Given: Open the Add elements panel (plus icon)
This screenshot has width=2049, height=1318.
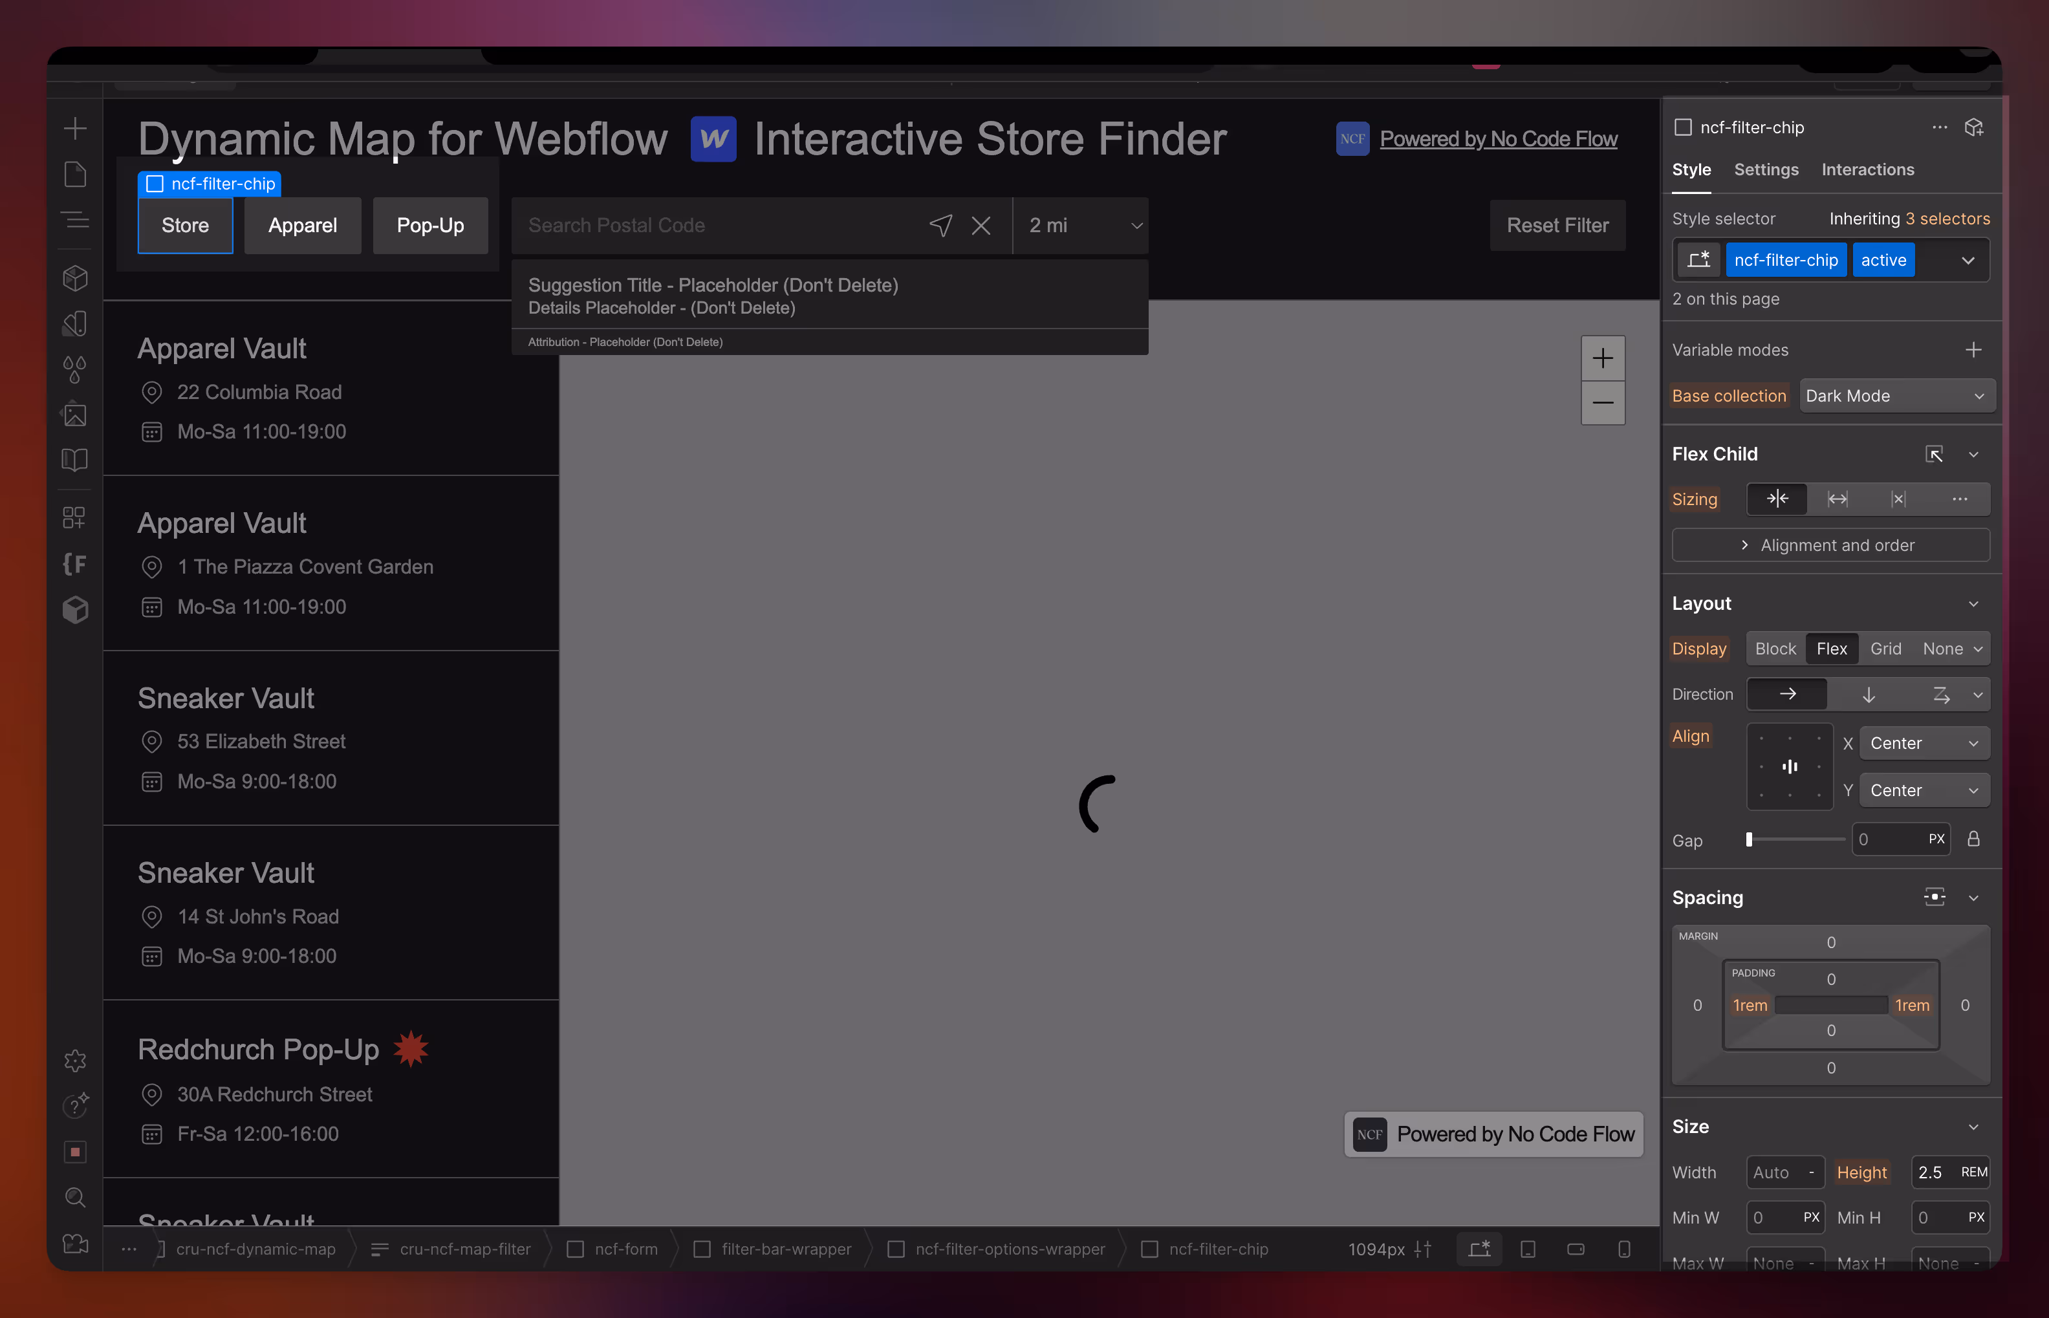Looking at the screenshot, I should point(75,129).
